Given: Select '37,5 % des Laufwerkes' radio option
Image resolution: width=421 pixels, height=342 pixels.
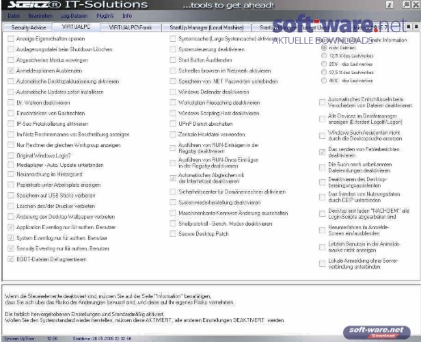Looking at the screenshot, I should pos(324,72).
